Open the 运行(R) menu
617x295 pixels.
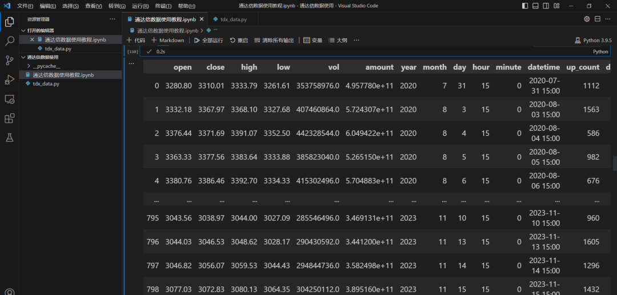pyautogui.click(x=140, y=6)
